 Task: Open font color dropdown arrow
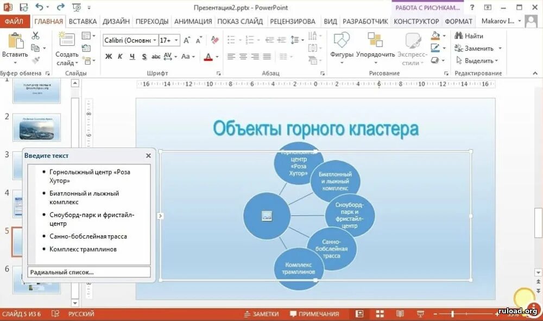tap(217, 56)
